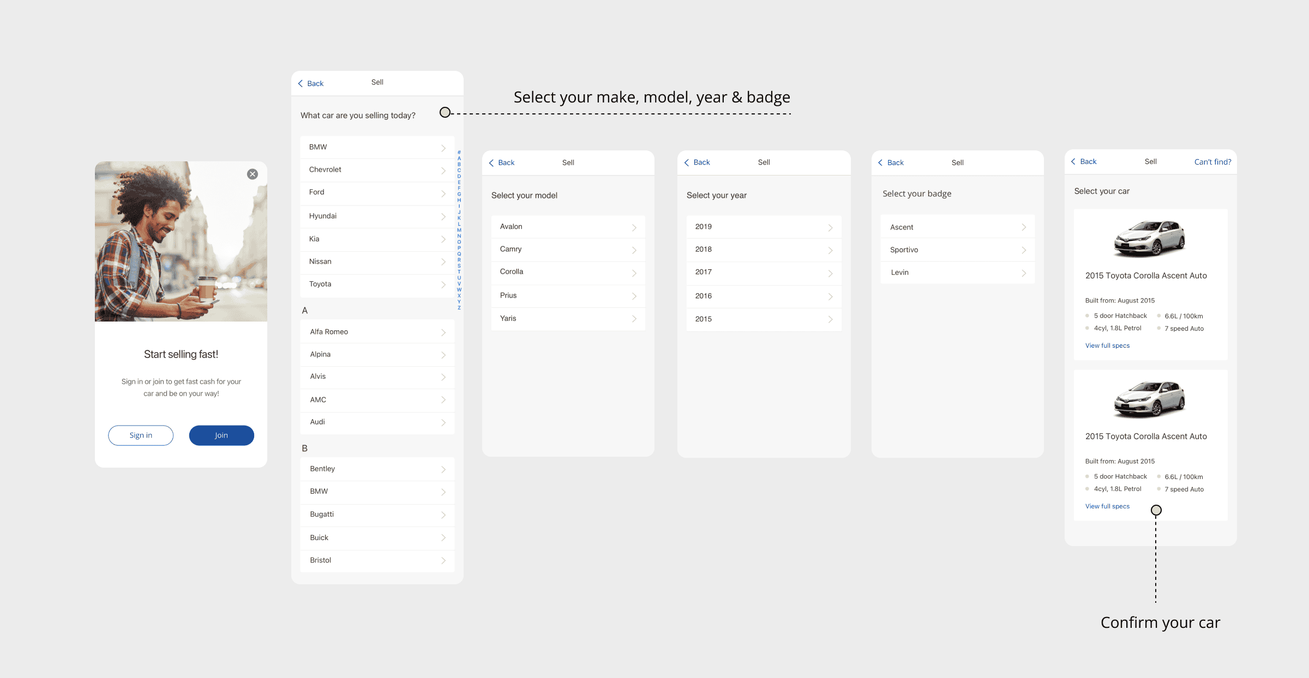This screenshot has width=1309, height=678.
Task: Select Hyundai make
Action: pos(377,216)
